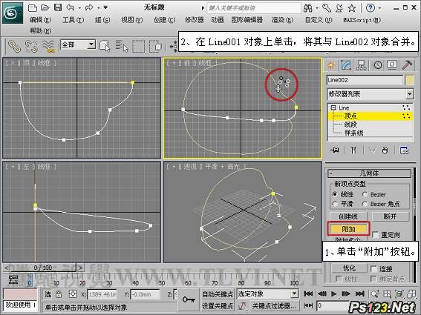
Task: Open the 渲染(R) menu
Action: 282,20
